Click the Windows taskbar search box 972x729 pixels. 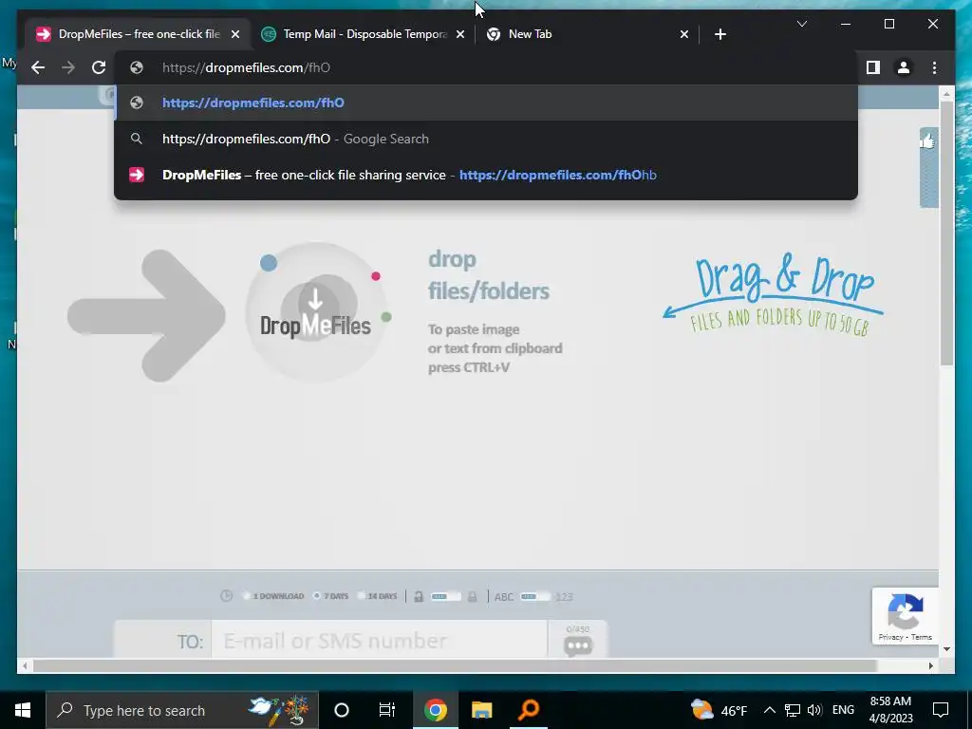pos(182,710)
